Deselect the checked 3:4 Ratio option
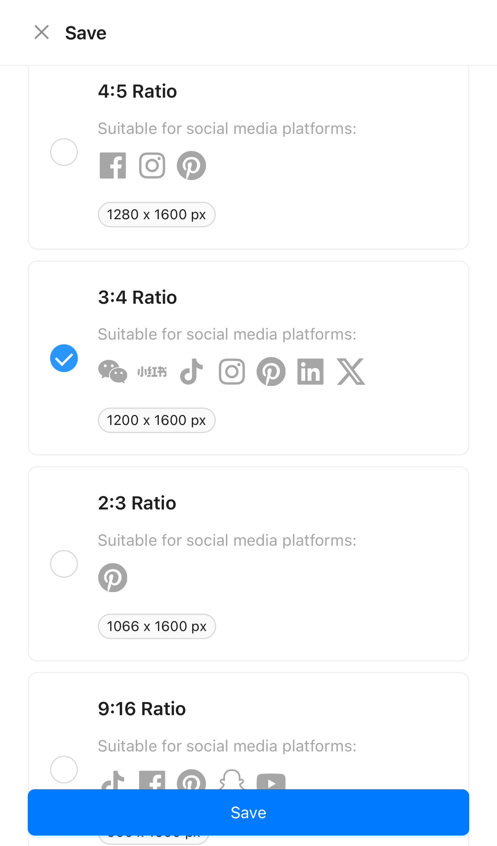 [x=64, y=358]
